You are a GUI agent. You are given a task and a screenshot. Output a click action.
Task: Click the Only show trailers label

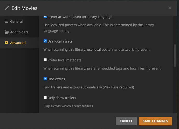(62, 98)
